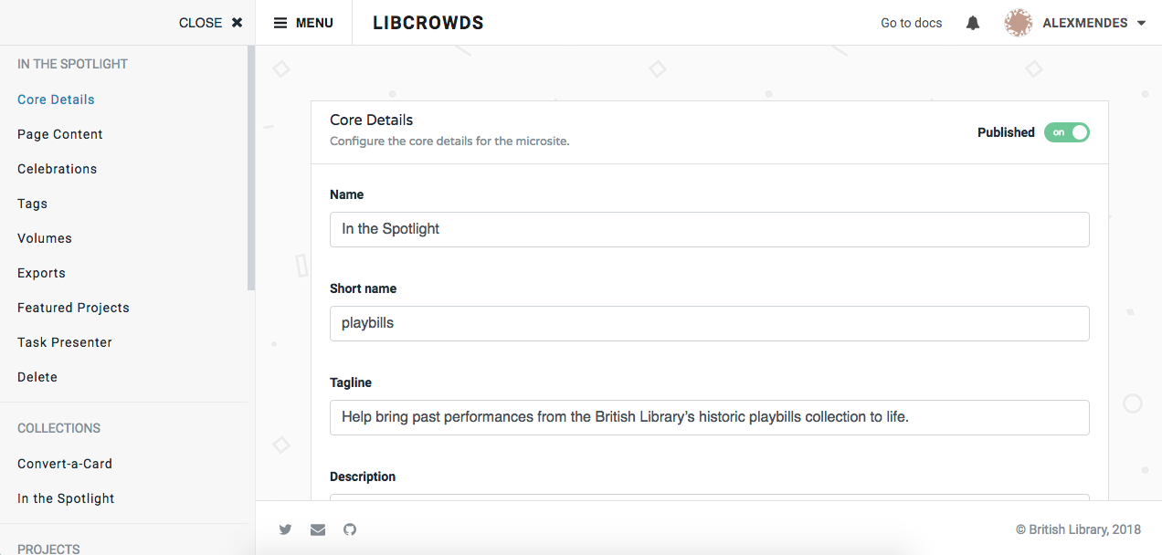The width and height of the screenshot is (1162, 555).
Task: Click the email envelope icon in the footer
Action: coord(317,529)
